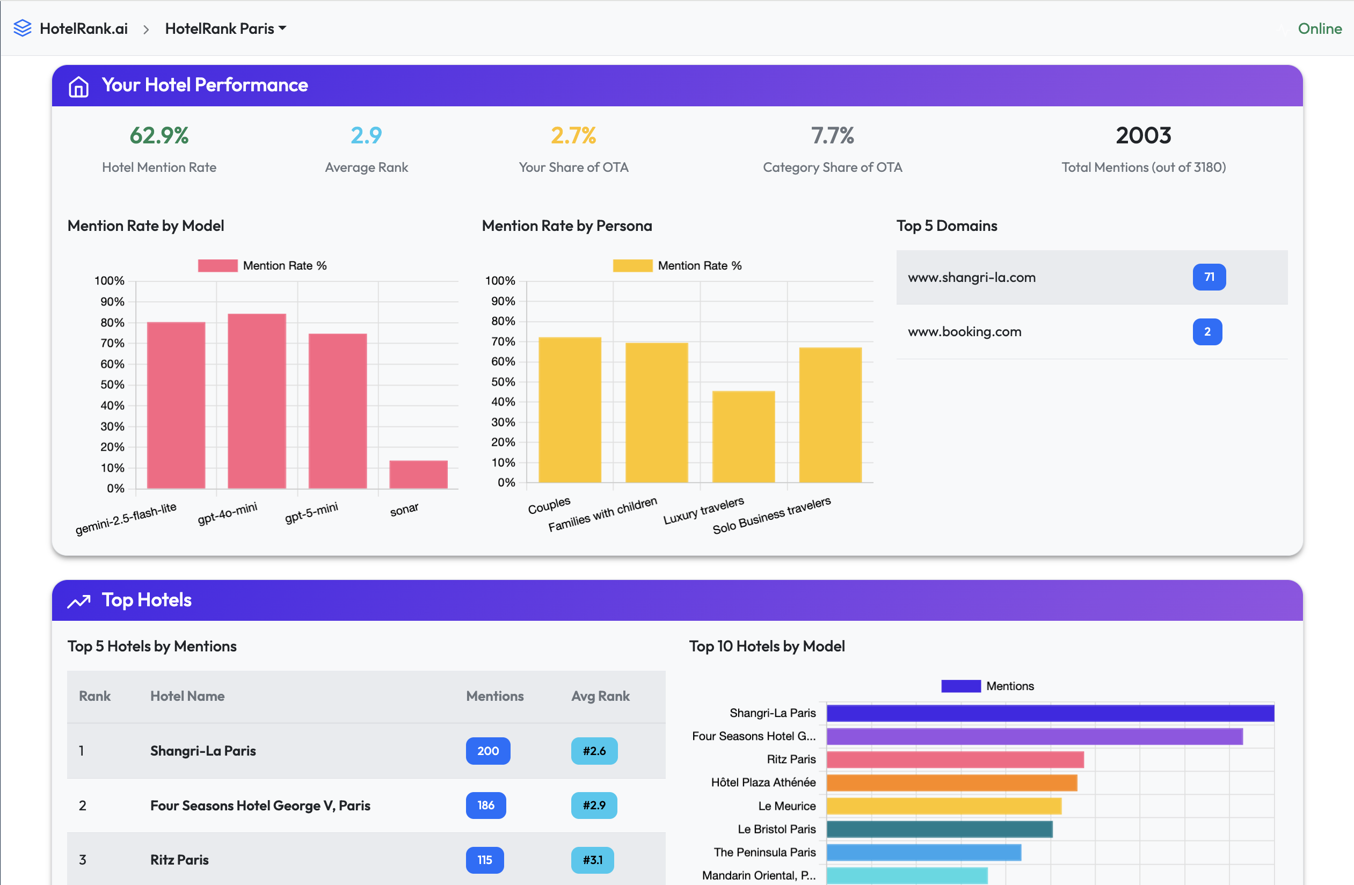
Task: Click the blue 71 badge for www.shangri-la.com
Action: [x=1209, y=277]
